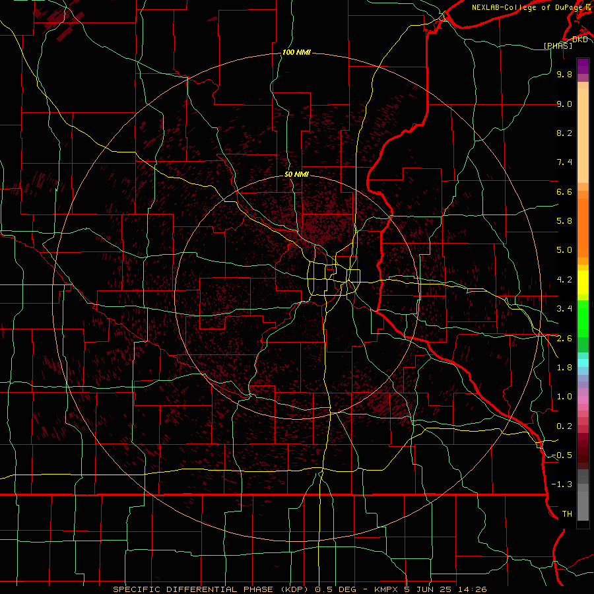Click the 9.8 legend value
This screenshot has height=594, width=594.
tap(564, 74)
